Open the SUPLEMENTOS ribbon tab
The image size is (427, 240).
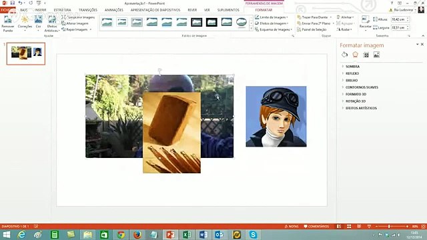click(x=228, y=10)
